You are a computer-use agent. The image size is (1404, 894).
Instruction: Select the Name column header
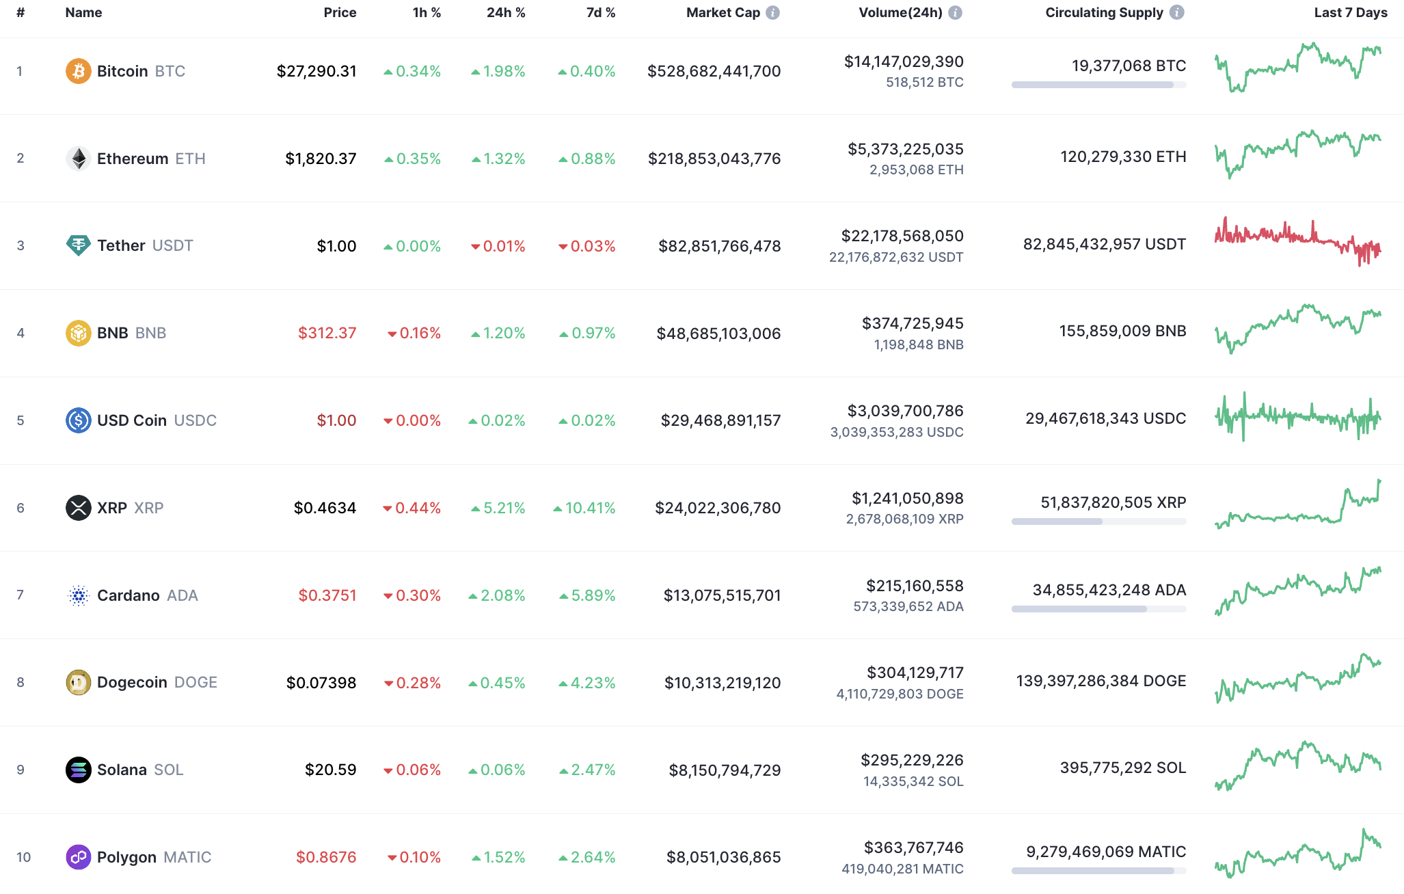(83, 12)
